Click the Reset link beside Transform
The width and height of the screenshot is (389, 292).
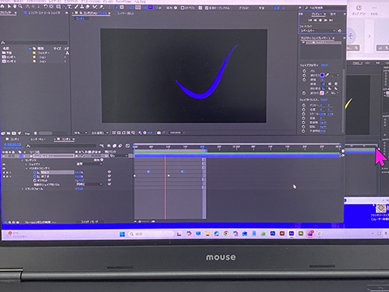click(x=79, y=189)
